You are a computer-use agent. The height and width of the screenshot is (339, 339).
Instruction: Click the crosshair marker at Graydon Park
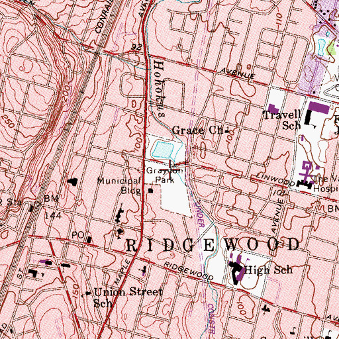(x=169, y=169)
